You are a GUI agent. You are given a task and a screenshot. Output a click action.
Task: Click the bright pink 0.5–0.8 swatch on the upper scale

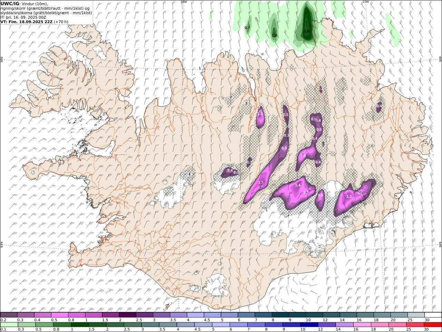[59, 315]
